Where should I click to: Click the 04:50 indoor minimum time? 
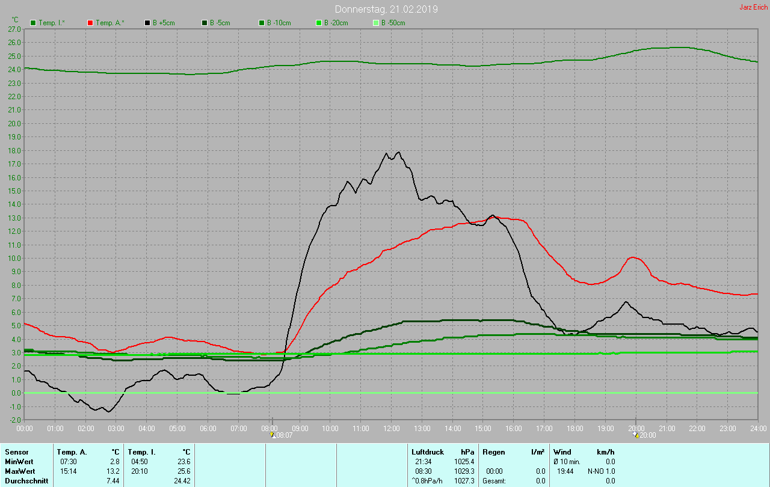point(139,461)
